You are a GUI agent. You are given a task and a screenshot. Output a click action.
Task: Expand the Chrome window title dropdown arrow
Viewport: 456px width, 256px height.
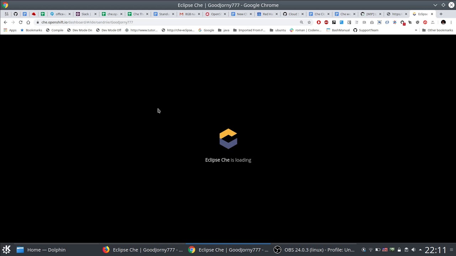[x=435, y=5]
